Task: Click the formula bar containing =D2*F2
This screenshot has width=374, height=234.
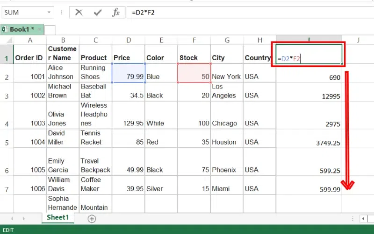Action: click(x=251, y=13)
